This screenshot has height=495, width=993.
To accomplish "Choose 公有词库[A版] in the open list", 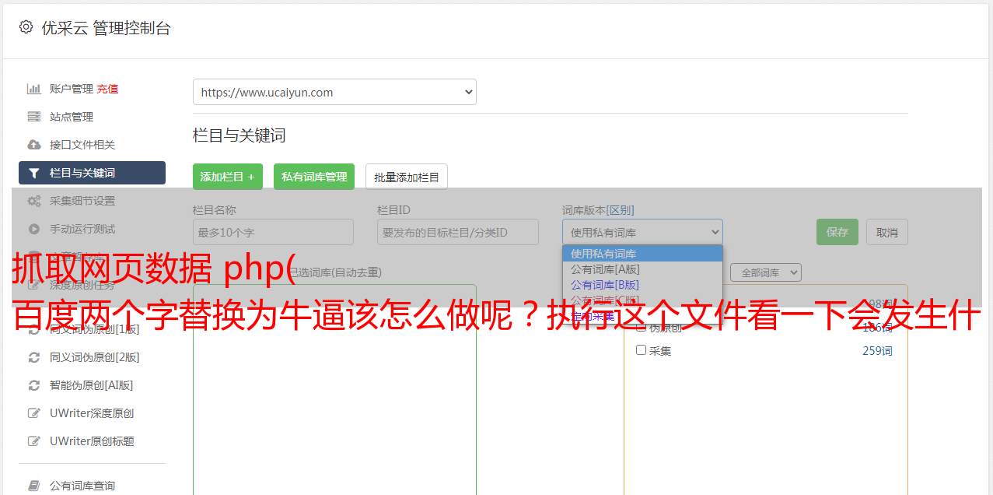I will (642, 269).
